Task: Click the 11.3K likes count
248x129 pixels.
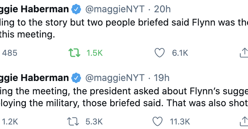Action: [180, 122]
